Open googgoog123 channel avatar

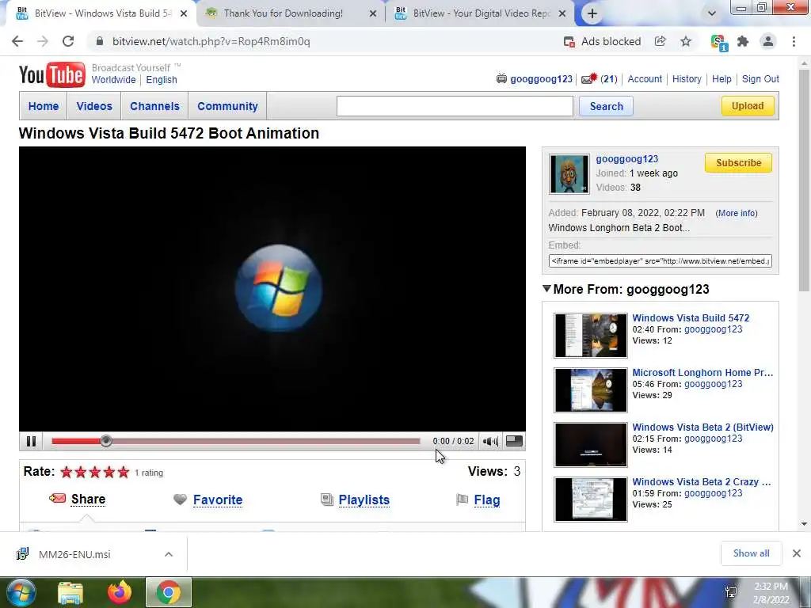point(569,174)
